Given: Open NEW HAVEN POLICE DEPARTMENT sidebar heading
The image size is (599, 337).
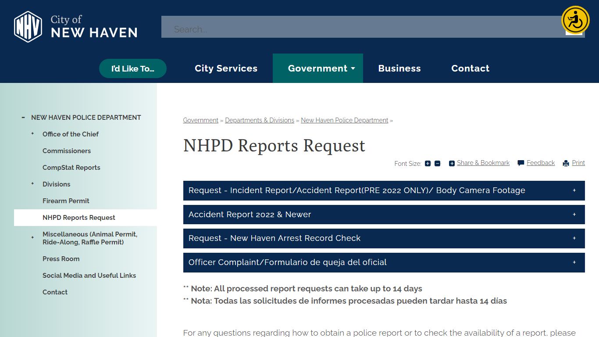Looking at the screenshot, I should [x=86, y=118].
